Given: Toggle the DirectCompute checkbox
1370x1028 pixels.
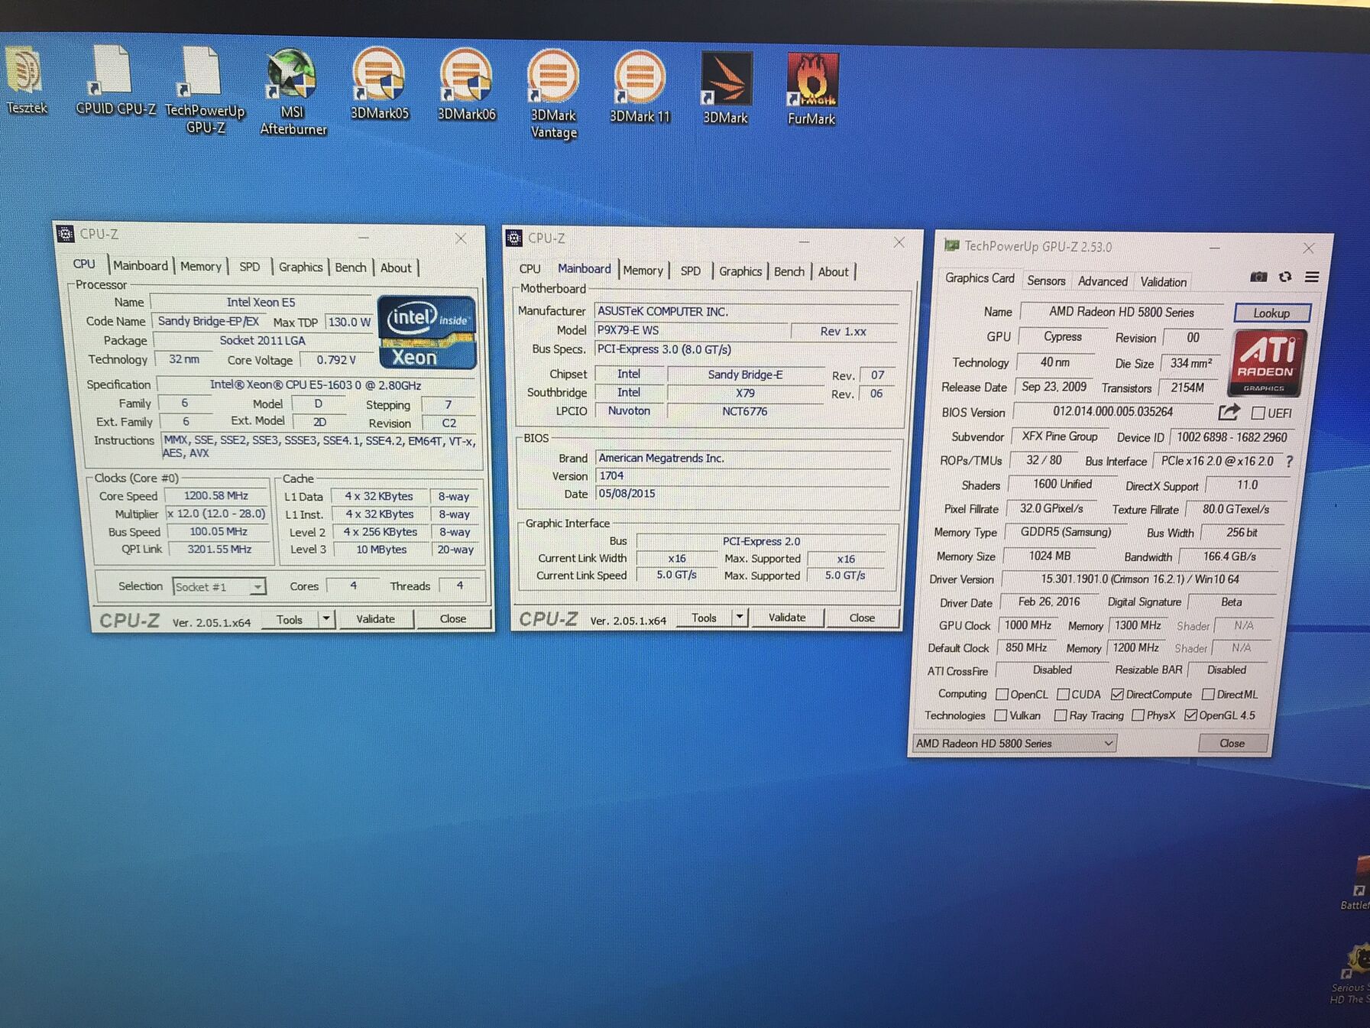Looking at the screenshot, I should pos(1117,694).
